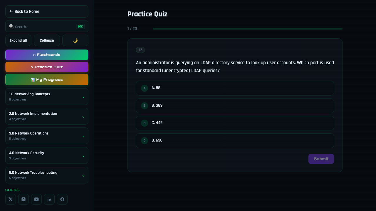Screen dimensions: 376x211
Task: Click the search magnifier icon
Action: tap(11, 26)
